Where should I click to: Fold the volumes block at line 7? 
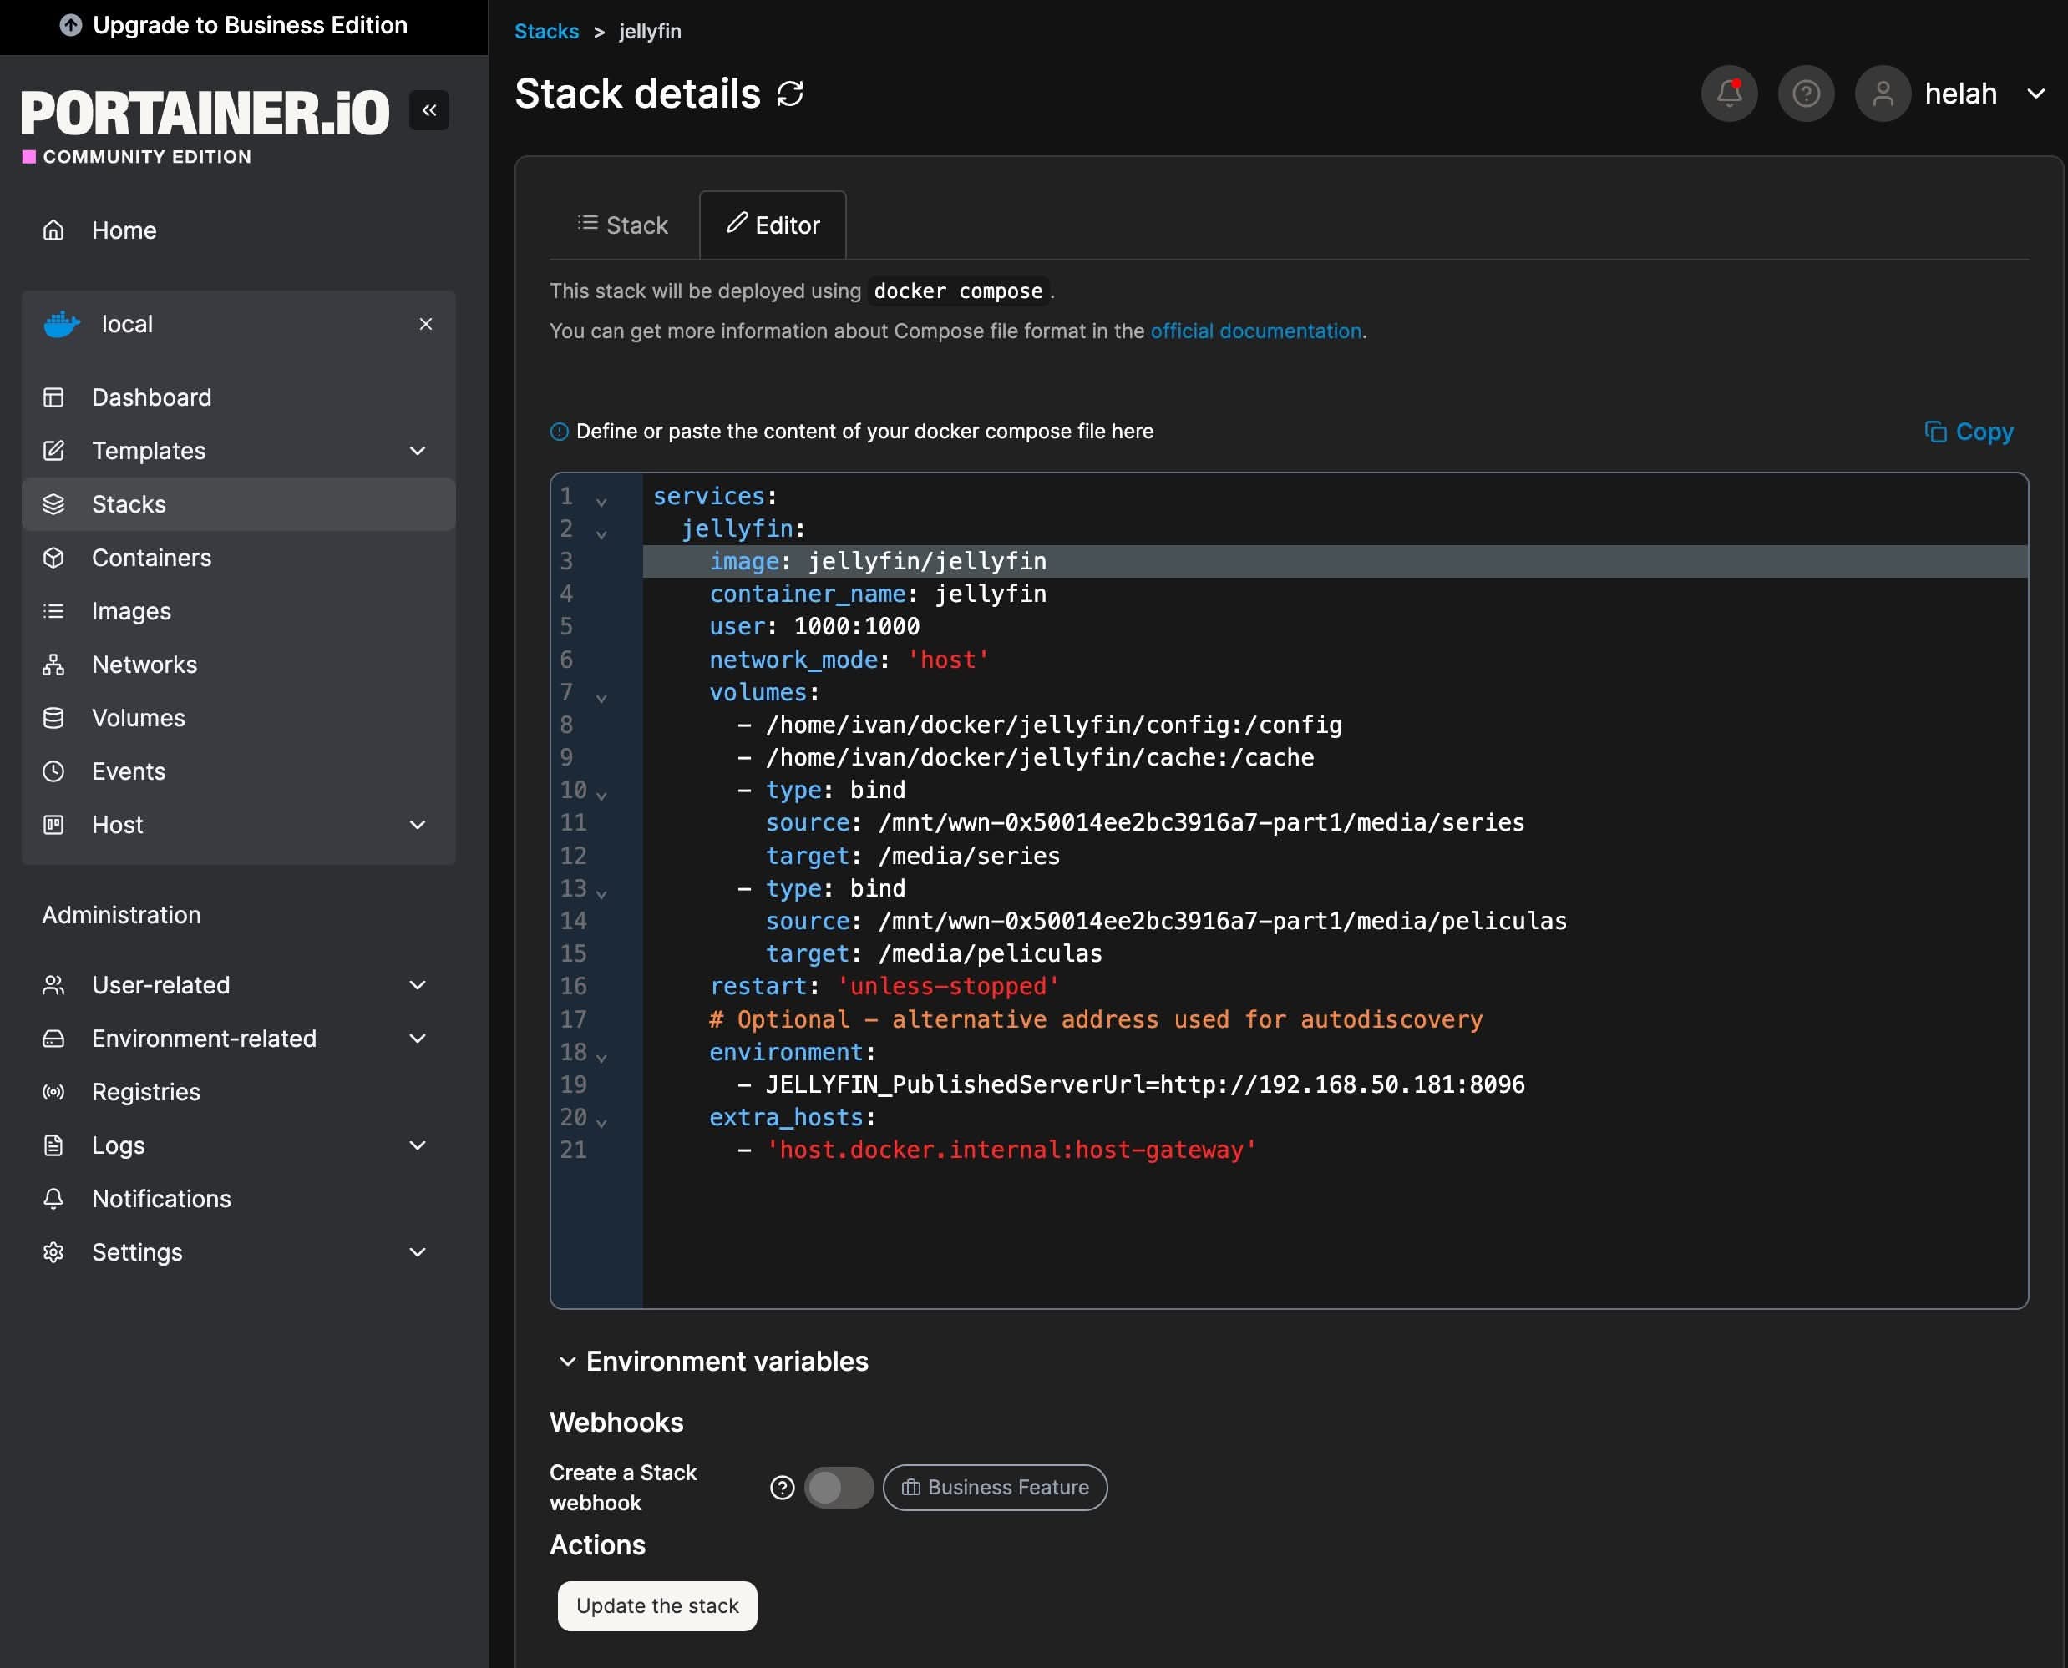coord(601,698)
